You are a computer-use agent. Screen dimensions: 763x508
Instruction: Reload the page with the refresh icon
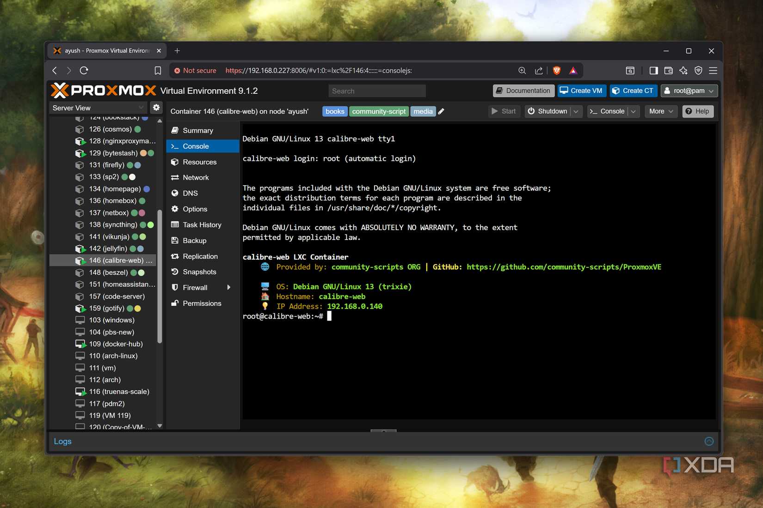[x=84, y=71]
